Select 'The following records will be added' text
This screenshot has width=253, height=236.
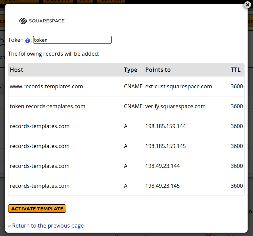54,54
